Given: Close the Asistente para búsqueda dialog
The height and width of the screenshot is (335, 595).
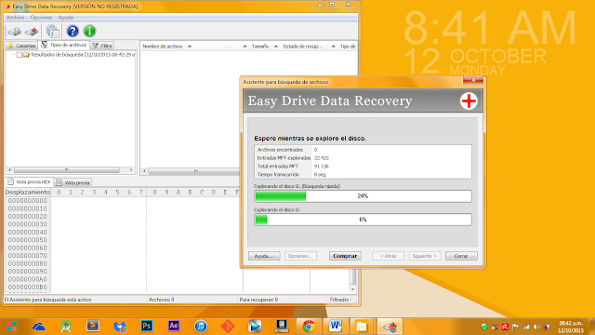Looking at the screenshot, I should click(473, 80).
